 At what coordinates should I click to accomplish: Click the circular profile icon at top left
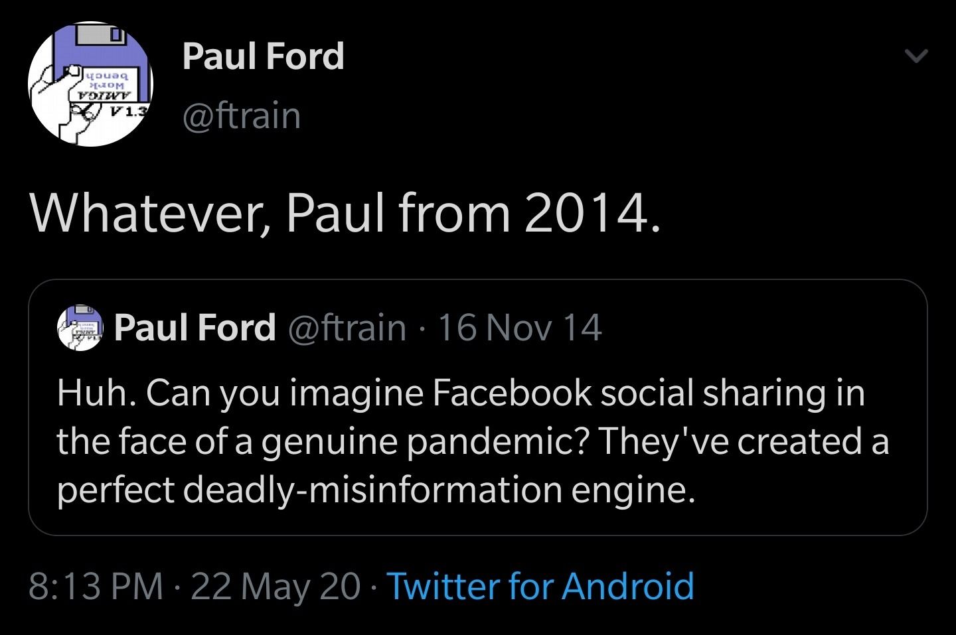[90, 83]
